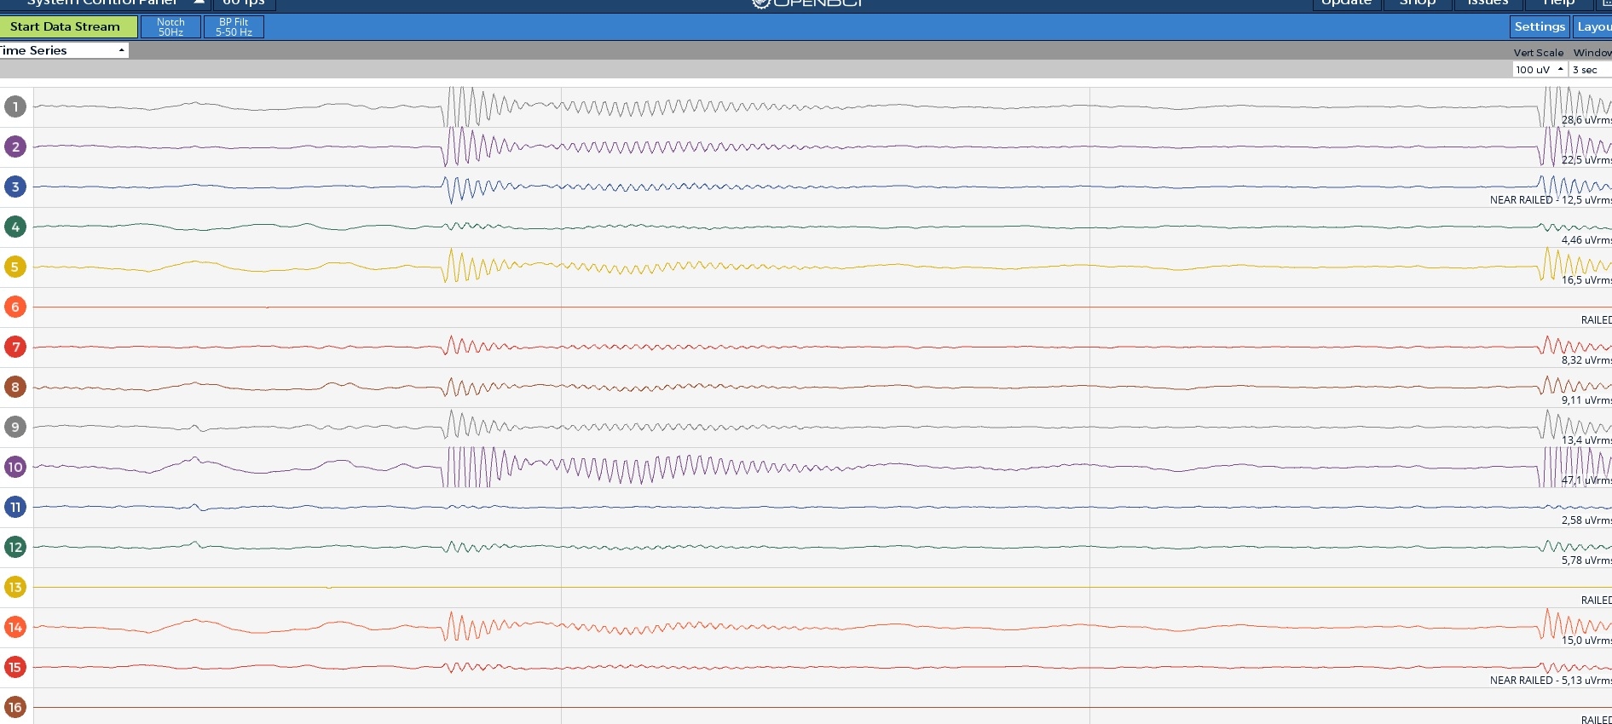Open the fps selector button
The width and height of the screenshot is (1612, 724).
click(x=244, y=3)
